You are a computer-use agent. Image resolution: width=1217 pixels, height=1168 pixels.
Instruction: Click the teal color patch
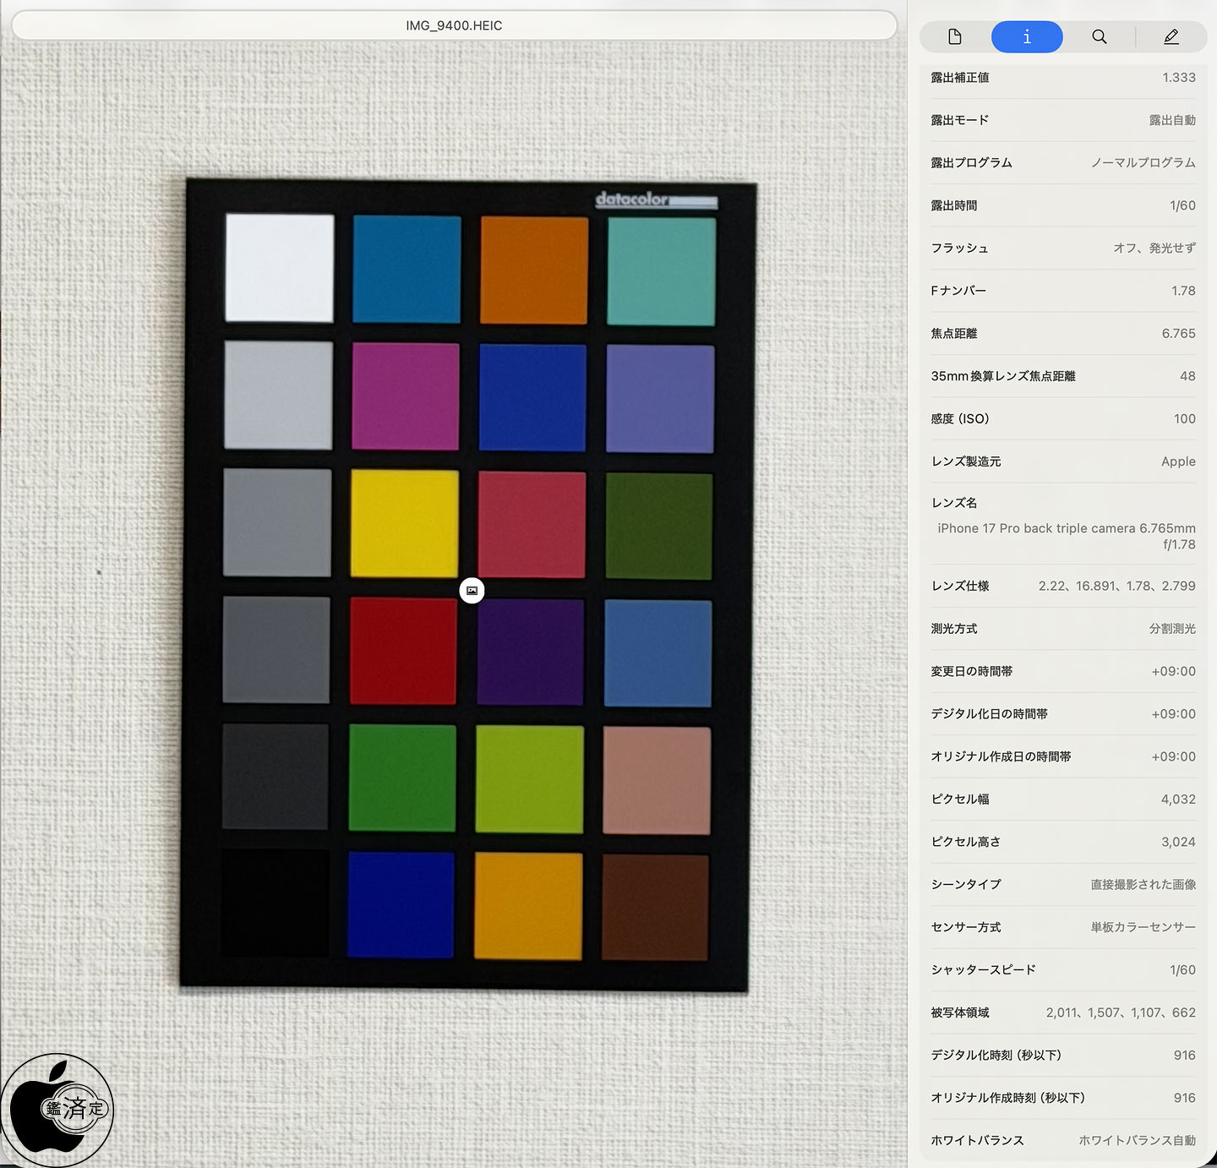tap(661, 271)
